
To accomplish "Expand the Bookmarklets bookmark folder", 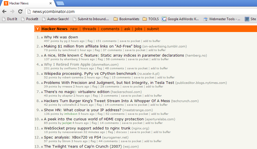I will [x=126, y=19].
